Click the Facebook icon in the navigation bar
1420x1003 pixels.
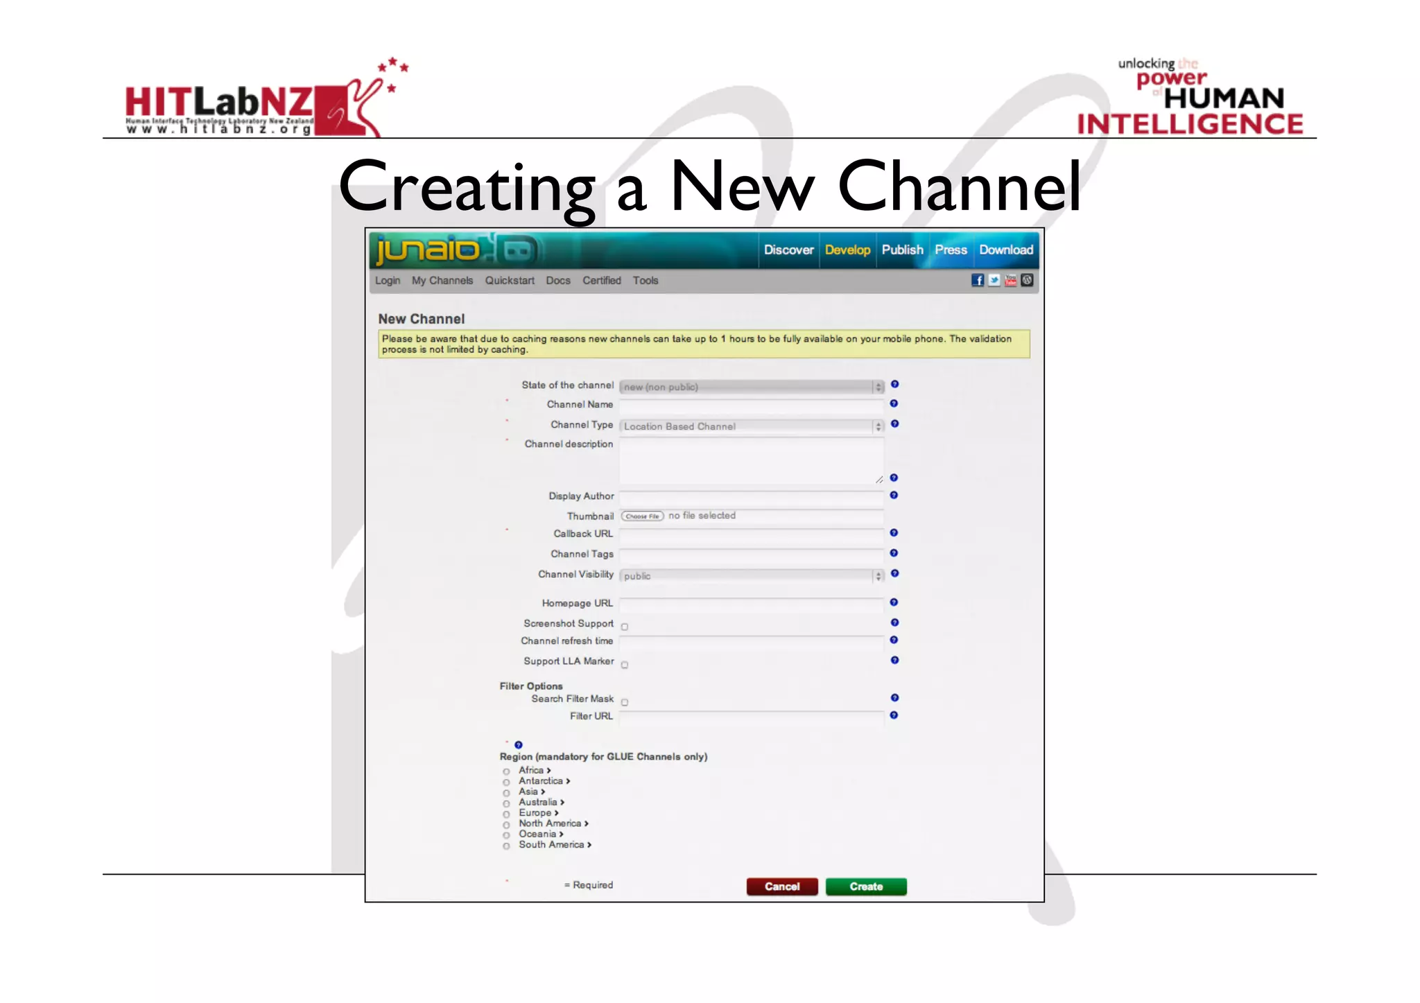tap(977, 280)
